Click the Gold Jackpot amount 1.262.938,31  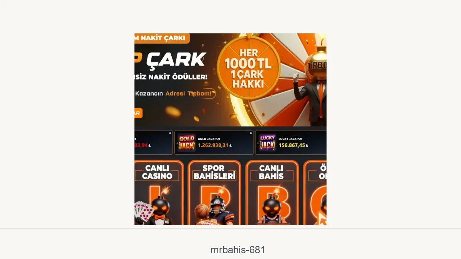click(x=213, y=145)
